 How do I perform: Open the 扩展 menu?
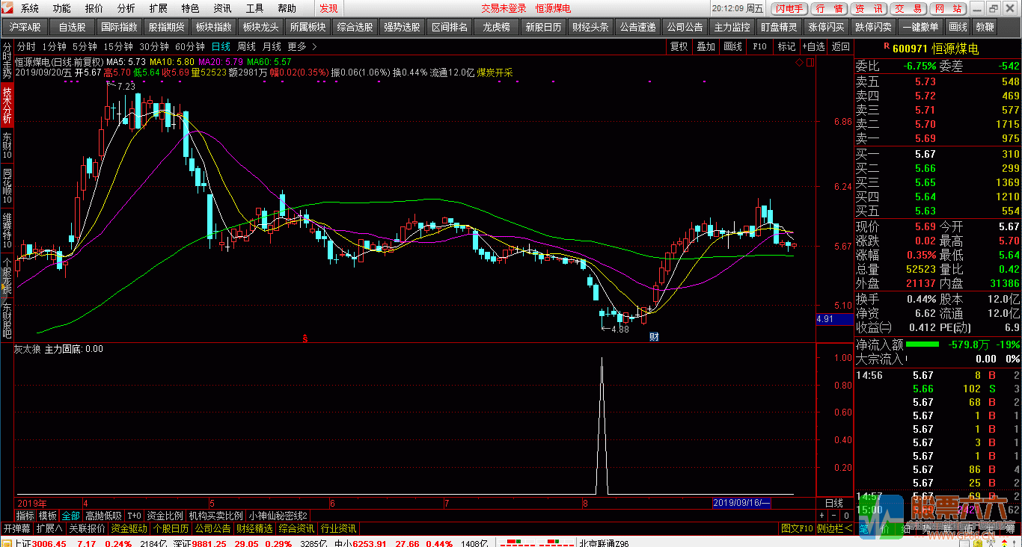click(x=158, y=8)
